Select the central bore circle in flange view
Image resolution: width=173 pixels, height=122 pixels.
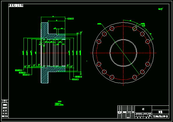point(123,53)
